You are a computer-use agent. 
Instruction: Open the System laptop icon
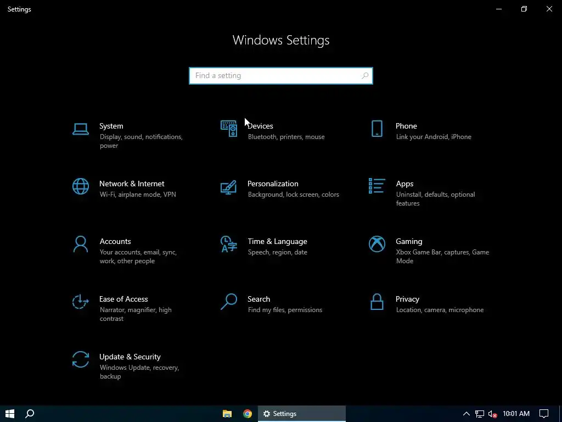tap(80, 129)
